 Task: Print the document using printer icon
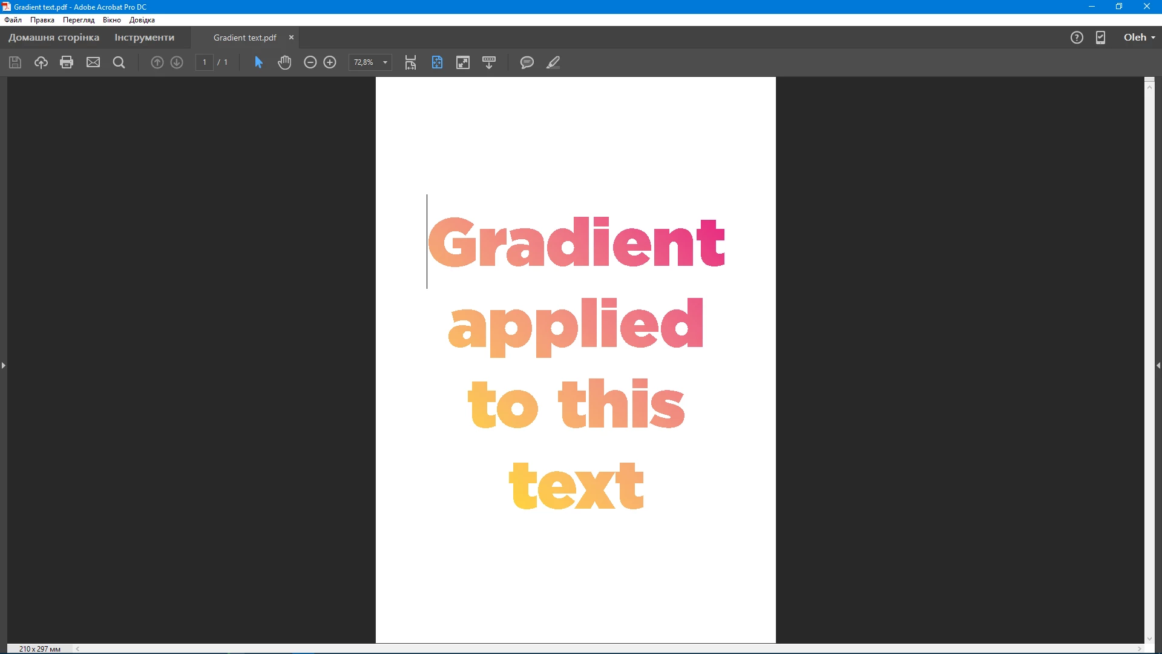pos(67,62)
